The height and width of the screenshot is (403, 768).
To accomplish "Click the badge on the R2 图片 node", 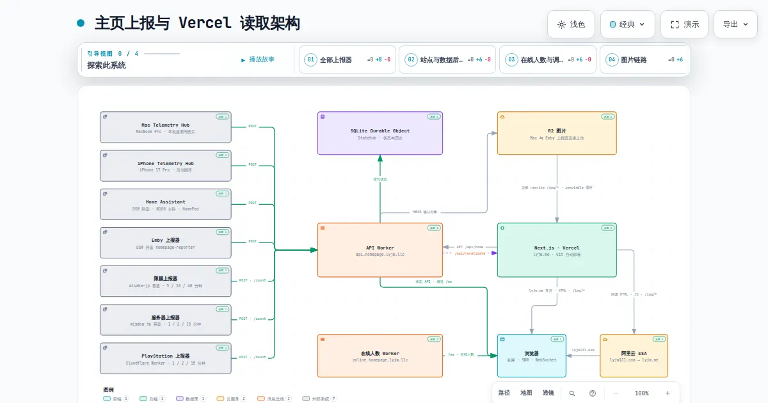I will pos(607,116).
